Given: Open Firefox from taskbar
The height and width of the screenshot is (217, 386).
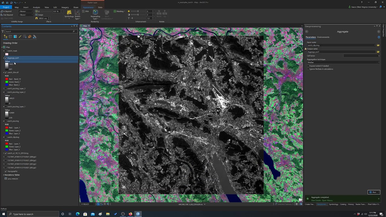Looking at the screenshot, I should coord(130,214).
